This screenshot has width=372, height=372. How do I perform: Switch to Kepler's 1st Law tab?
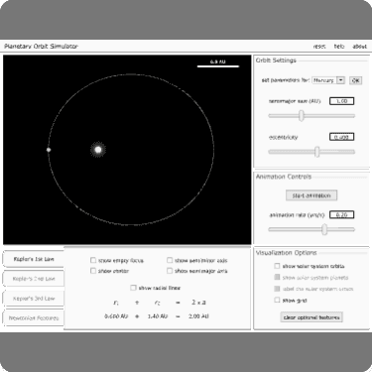[34, 259]
